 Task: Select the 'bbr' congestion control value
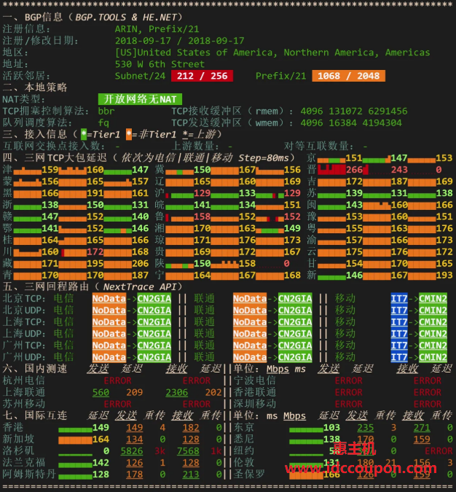pos(106,111)
